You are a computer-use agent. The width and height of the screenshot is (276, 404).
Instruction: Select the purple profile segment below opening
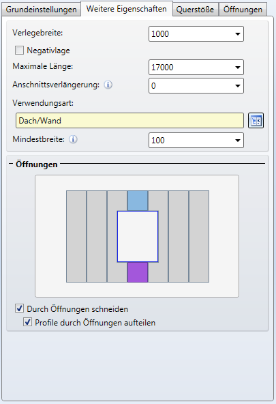[138, 272]
